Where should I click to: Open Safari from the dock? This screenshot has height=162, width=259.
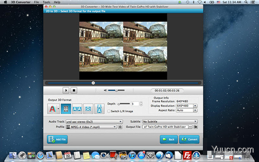point(41,156)
